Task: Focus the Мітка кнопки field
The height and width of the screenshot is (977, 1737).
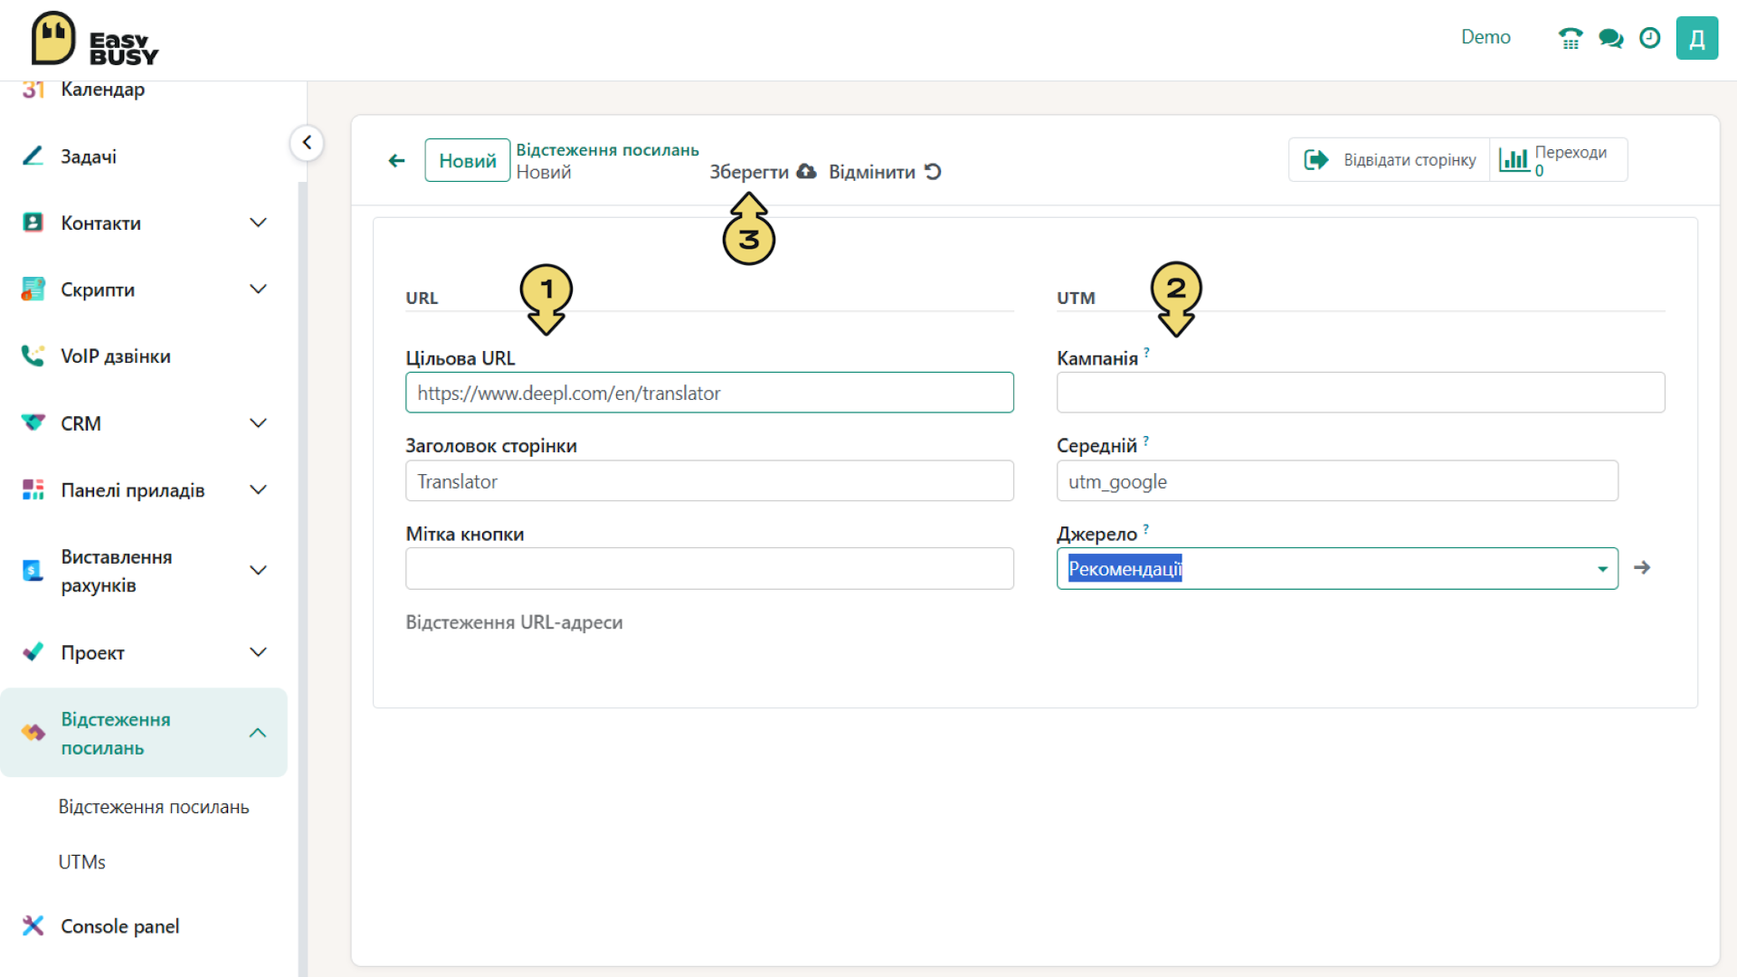Action: [x=709, y=569]
